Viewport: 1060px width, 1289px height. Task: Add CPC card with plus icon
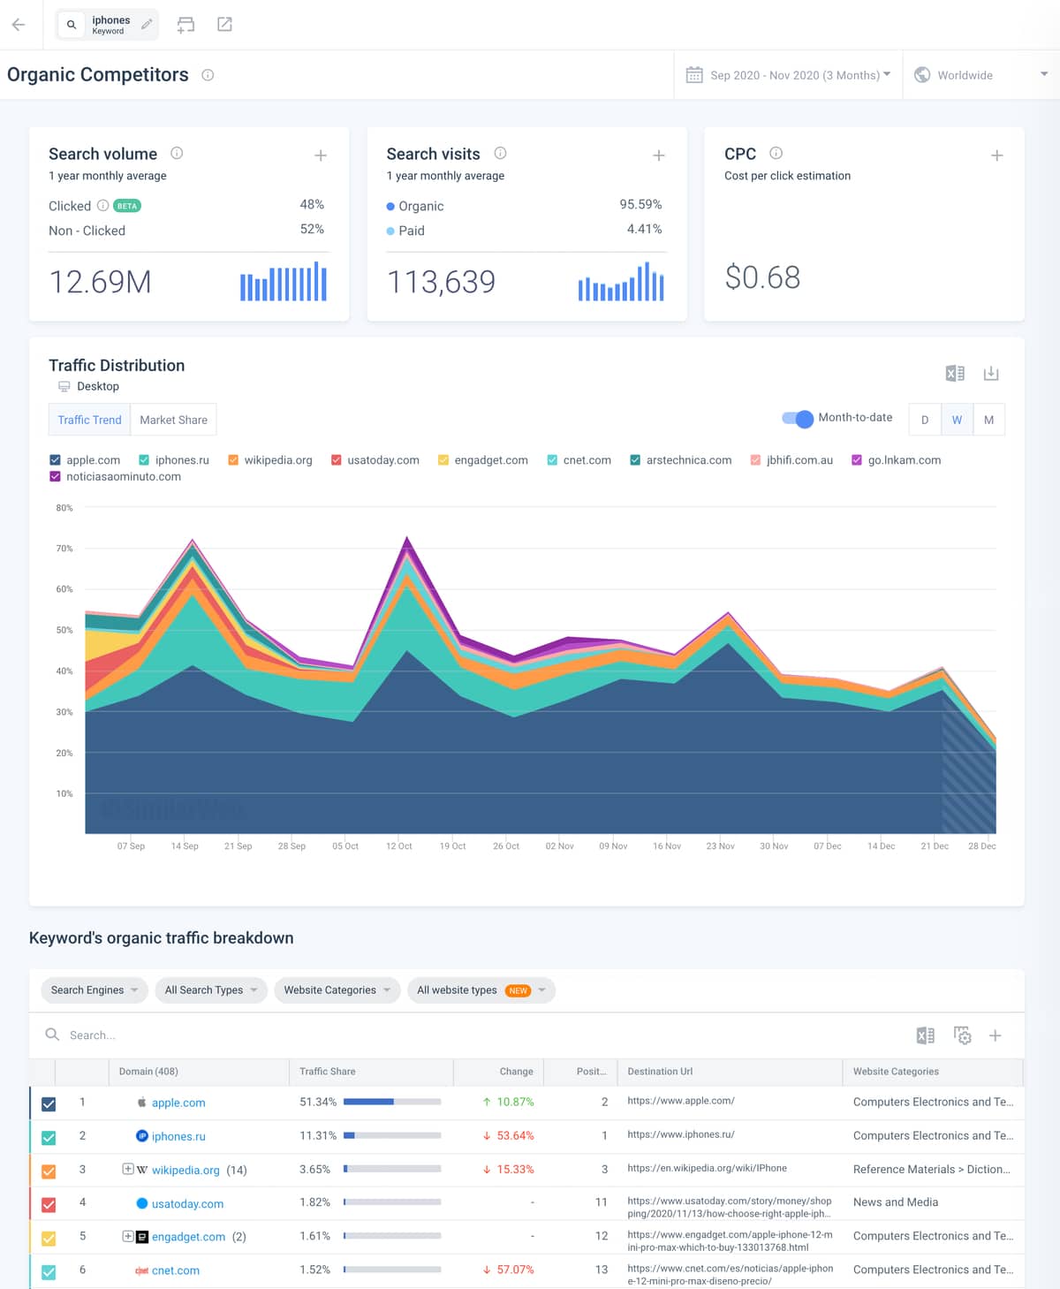997,155
